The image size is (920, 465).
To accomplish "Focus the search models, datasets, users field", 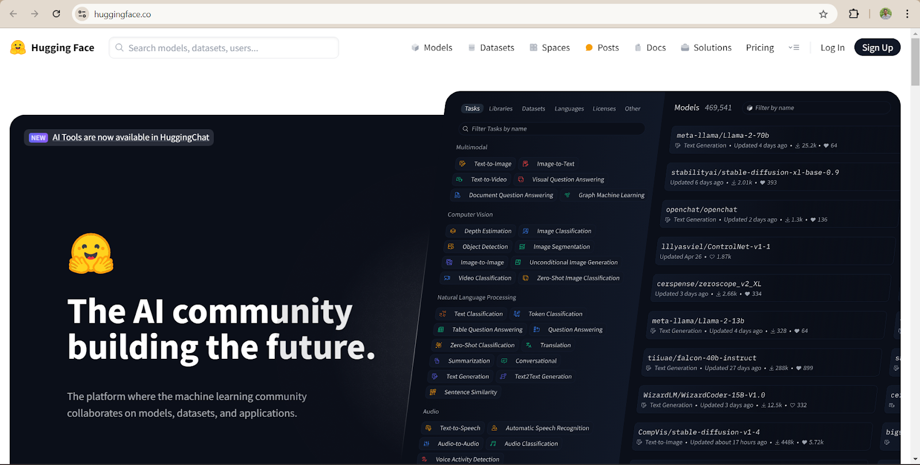I will pos(224,48).
